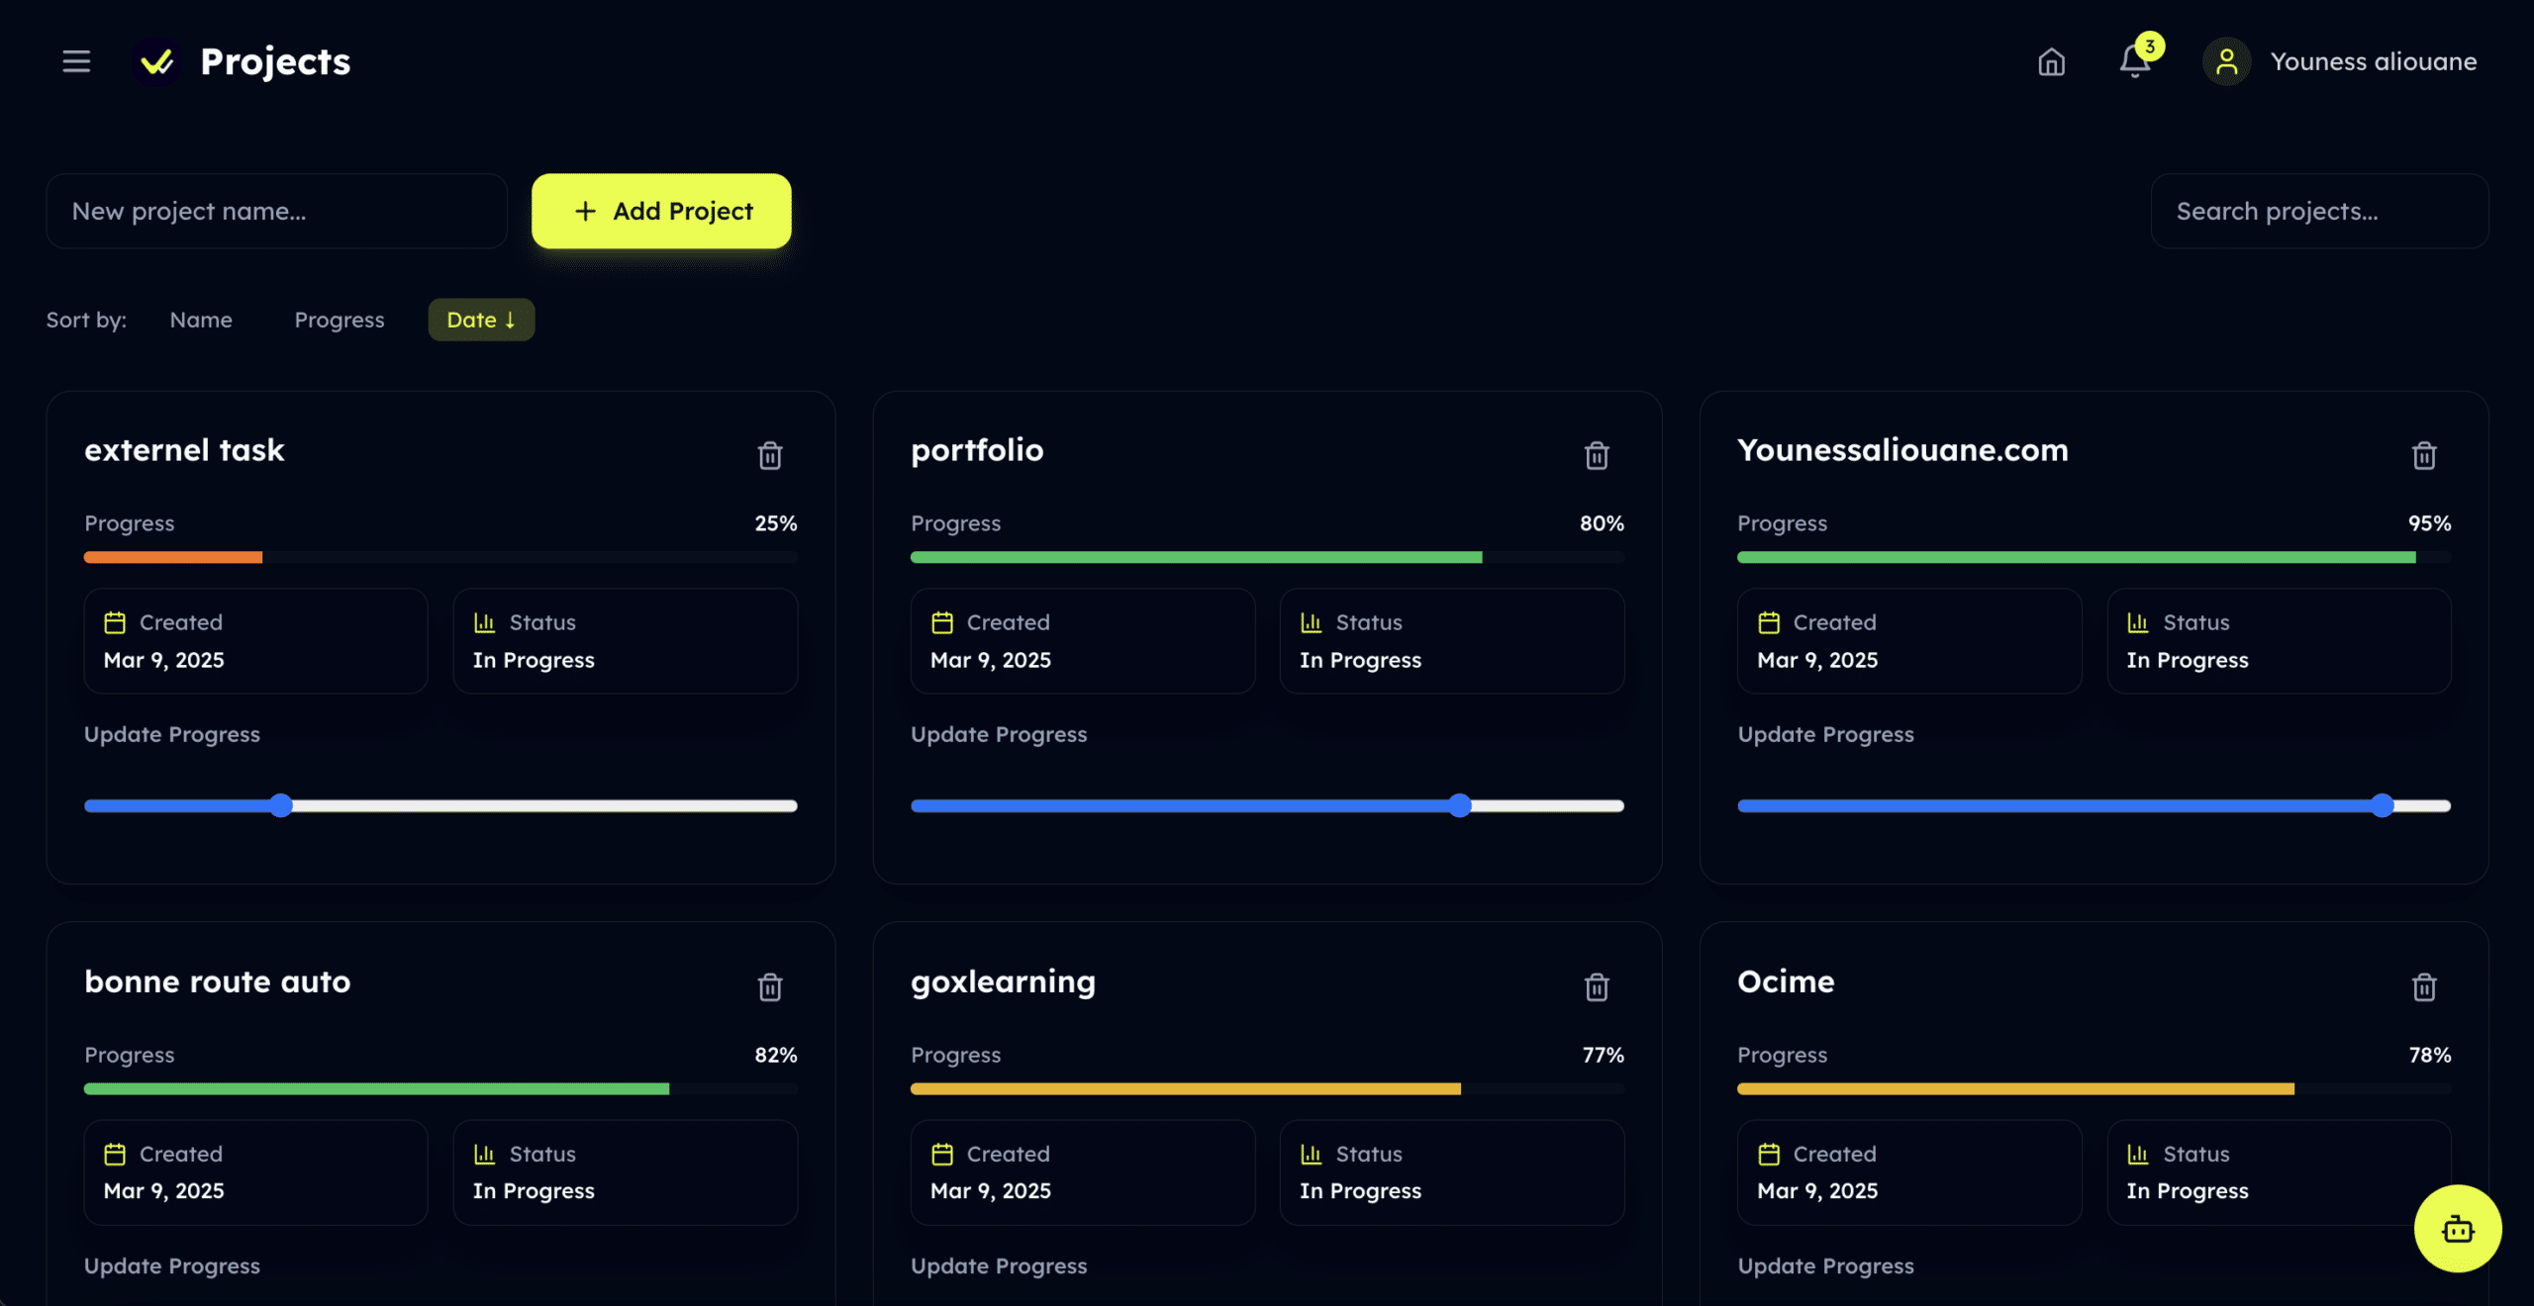The width and height of the screenshot is (2534, 1306).
Task: Click the Sort by label
Action: [86, 320]
